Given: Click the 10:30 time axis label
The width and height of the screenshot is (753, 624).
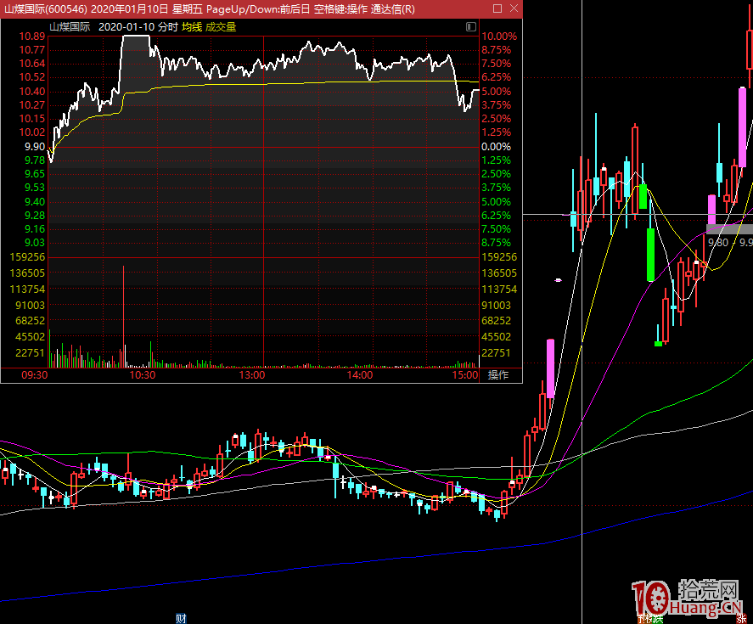Looking at the screenshot, I should (142, 375).
